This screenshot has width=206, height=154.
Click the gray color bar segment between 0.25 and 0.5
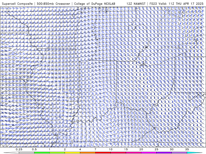pos(27,153)
